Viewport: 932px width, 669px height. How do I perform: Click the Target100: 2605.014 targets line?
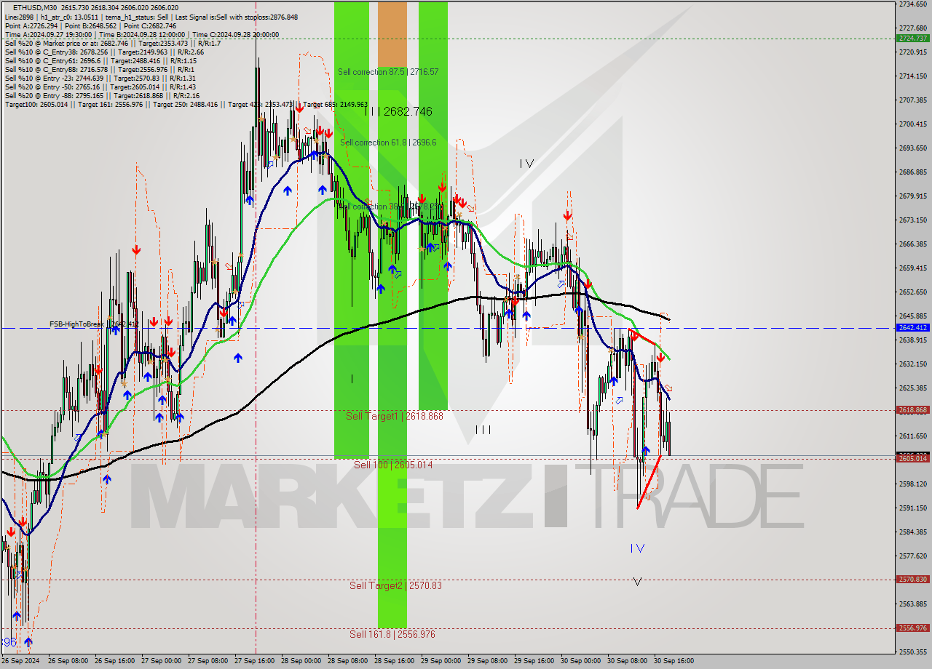pyautogui.click(x=186, y=104)
